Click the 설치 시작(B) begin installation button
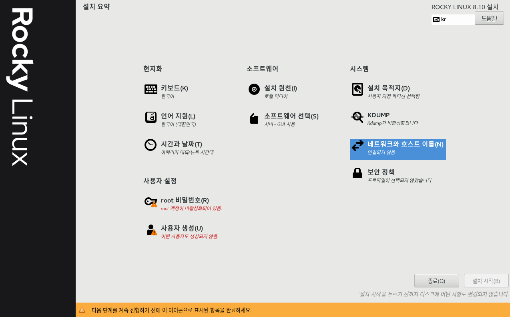The width and height of the screenshot is (510, 317). tap(486, 281)
